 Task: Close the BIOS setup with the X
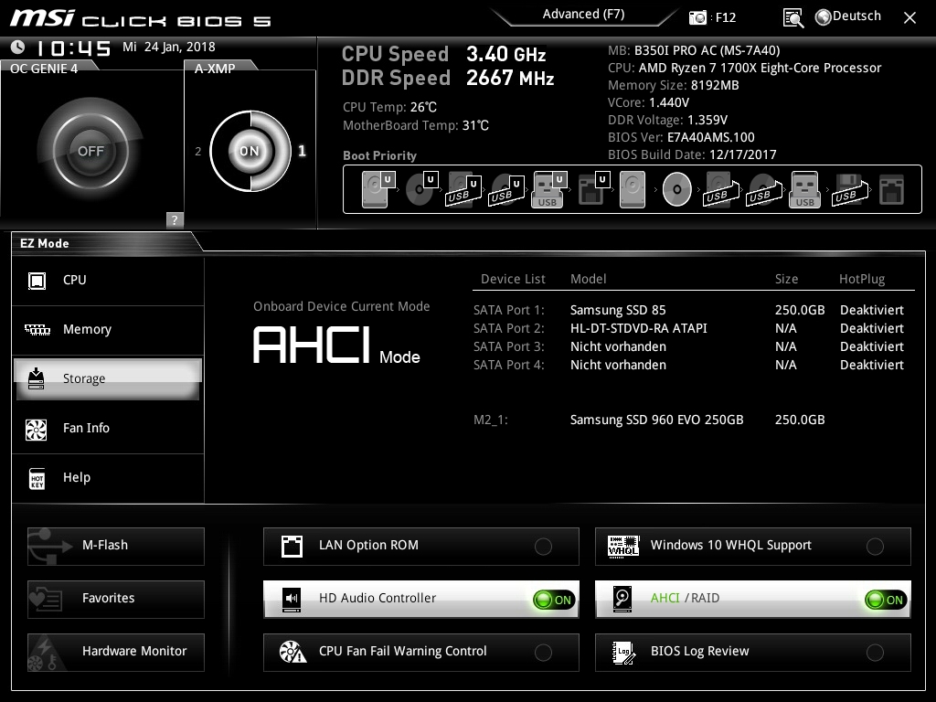[909, 18]
